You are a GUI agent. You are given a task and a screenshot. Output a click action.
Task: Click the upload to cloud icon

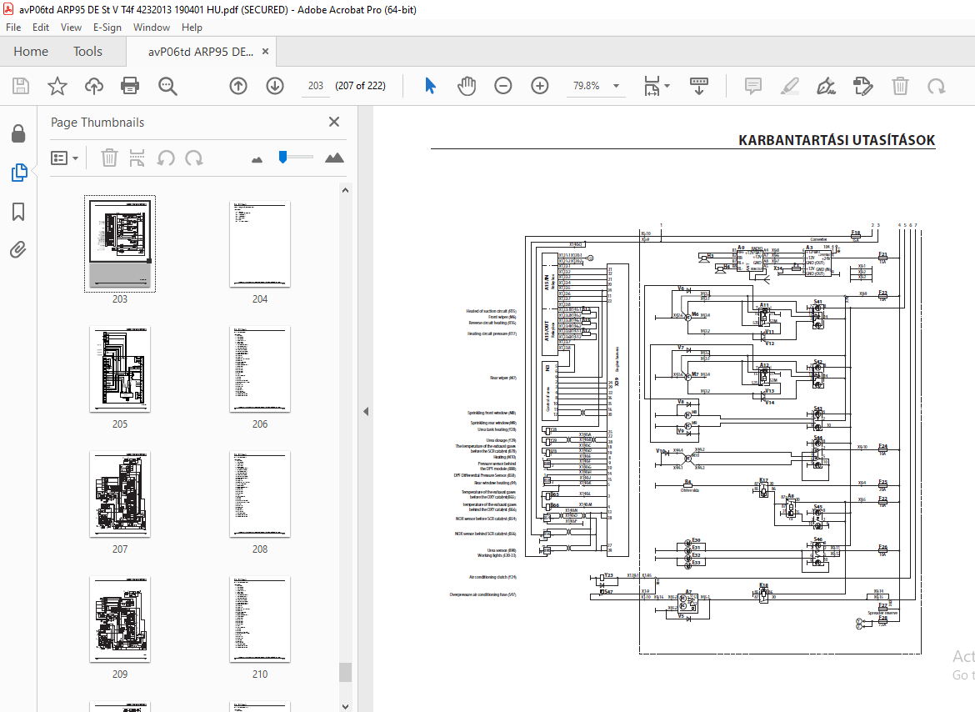[94, 86]
